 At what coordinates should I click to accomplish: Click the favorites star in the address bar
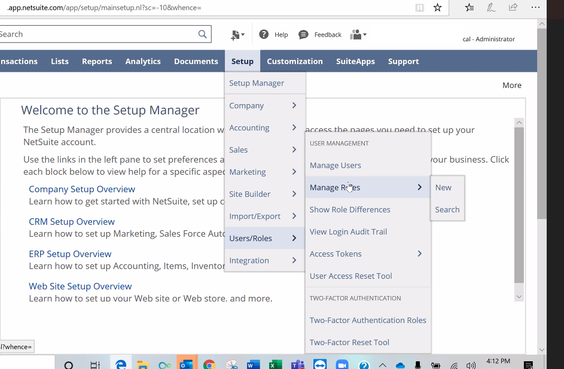pos(437,8)
